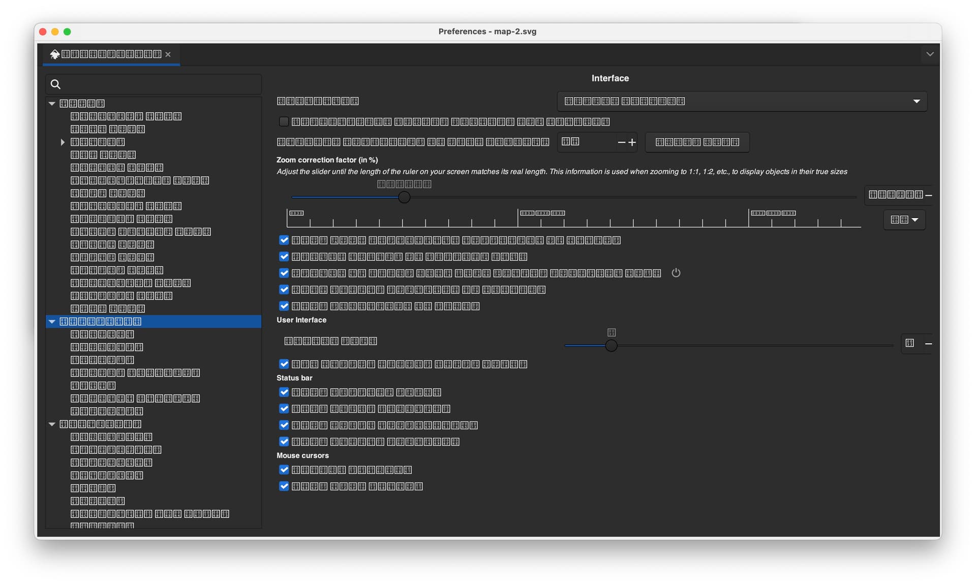The height and width of the screenshot is (585, 976).
Task: Collapse the tree group below the highlighted category's children
Action: coord(52,424)
